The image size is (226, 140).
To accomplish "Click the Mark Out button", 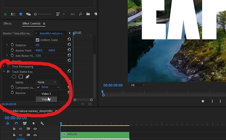I will (x=220, y=101).
